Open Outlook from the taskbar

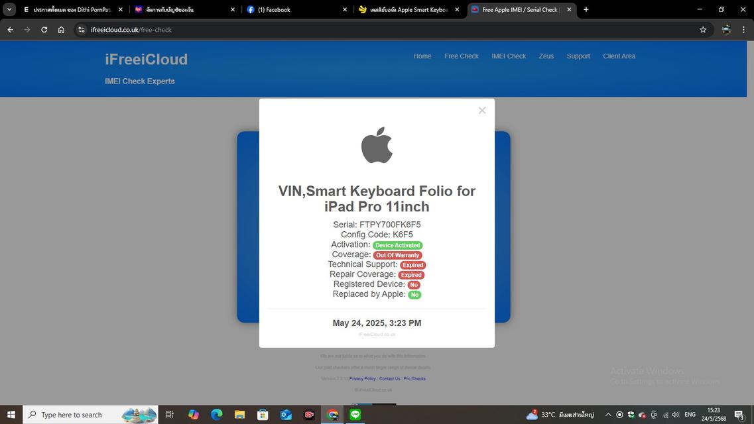(286, 415)
